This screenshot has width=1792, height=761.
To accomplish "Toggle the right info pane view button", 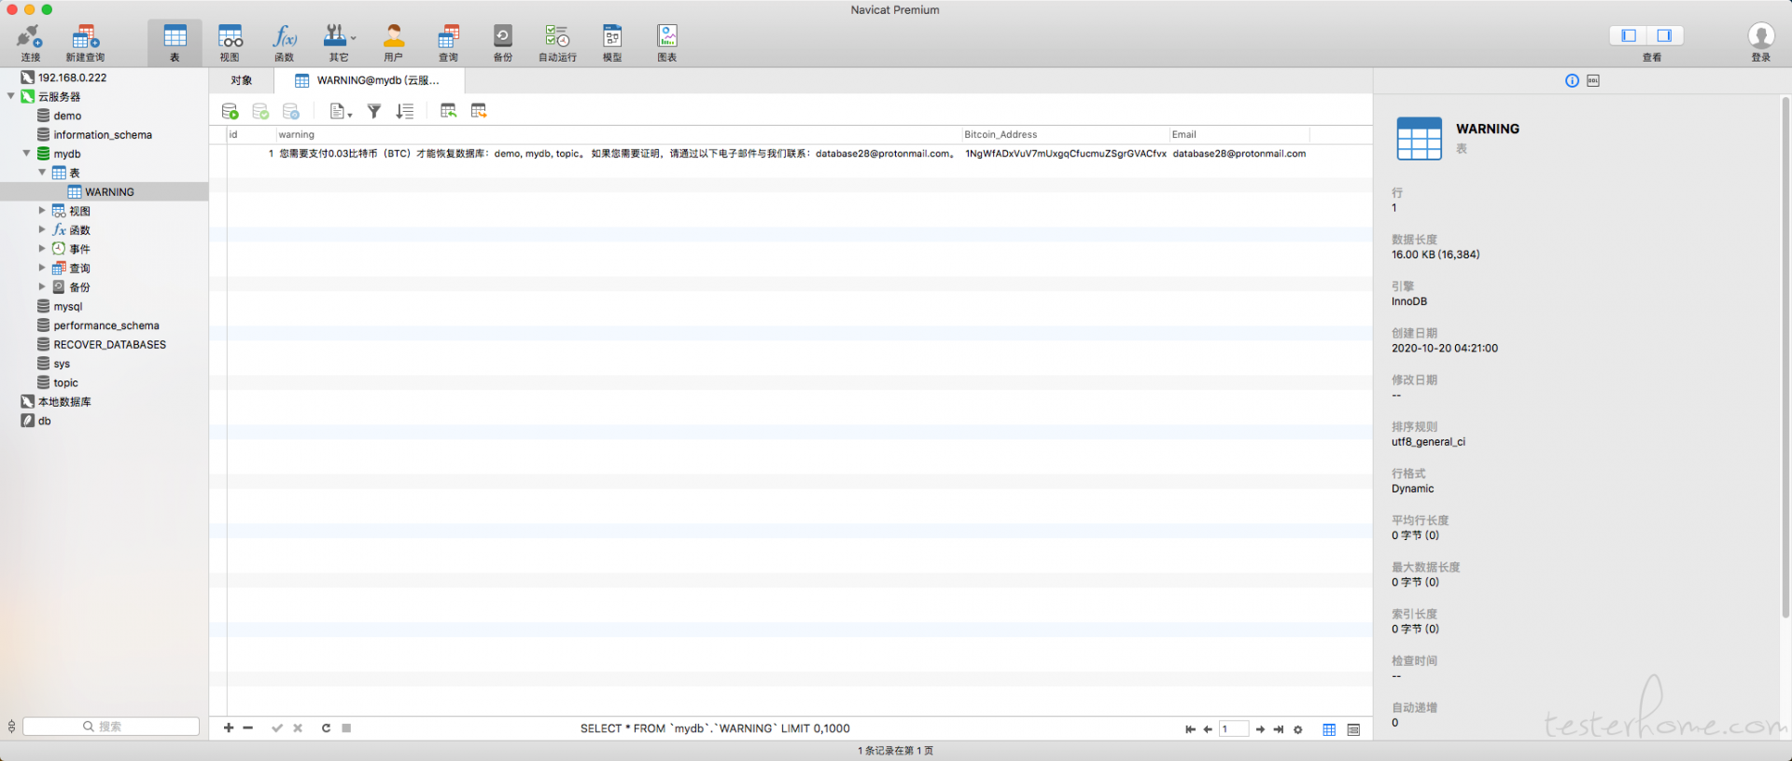I will pyautogui.click(x=1665, y=35).
